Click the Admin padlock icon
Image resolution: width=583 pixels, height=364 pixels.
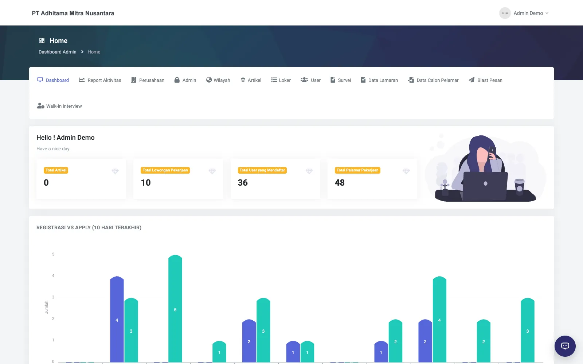pyautogui.click(x=177, y=80)
